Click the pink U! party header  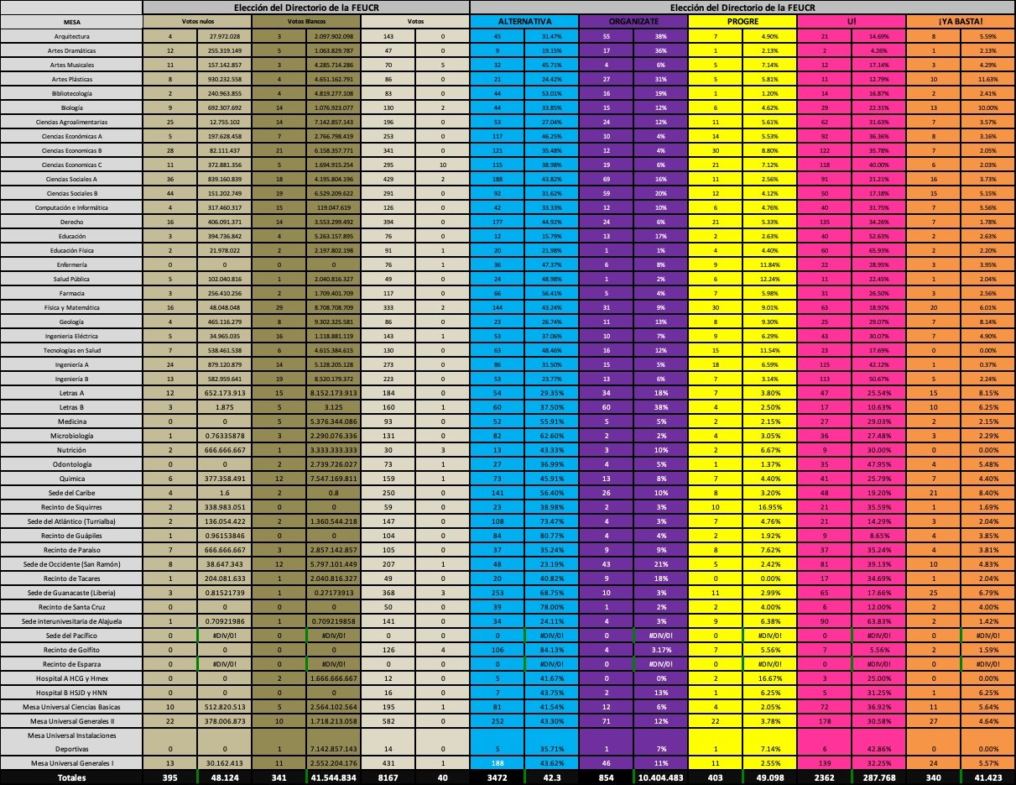click(852, 21)
